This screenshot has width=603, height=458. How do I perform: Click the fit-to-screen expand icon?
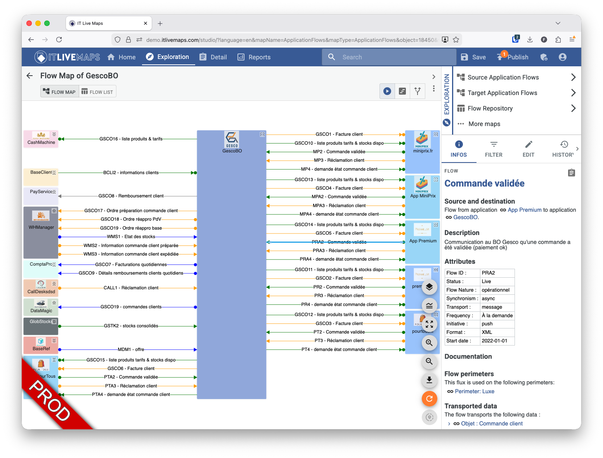coord(429,324)
